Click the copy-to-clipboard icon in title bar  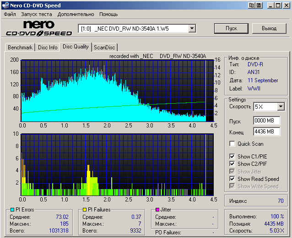[252, 5]
